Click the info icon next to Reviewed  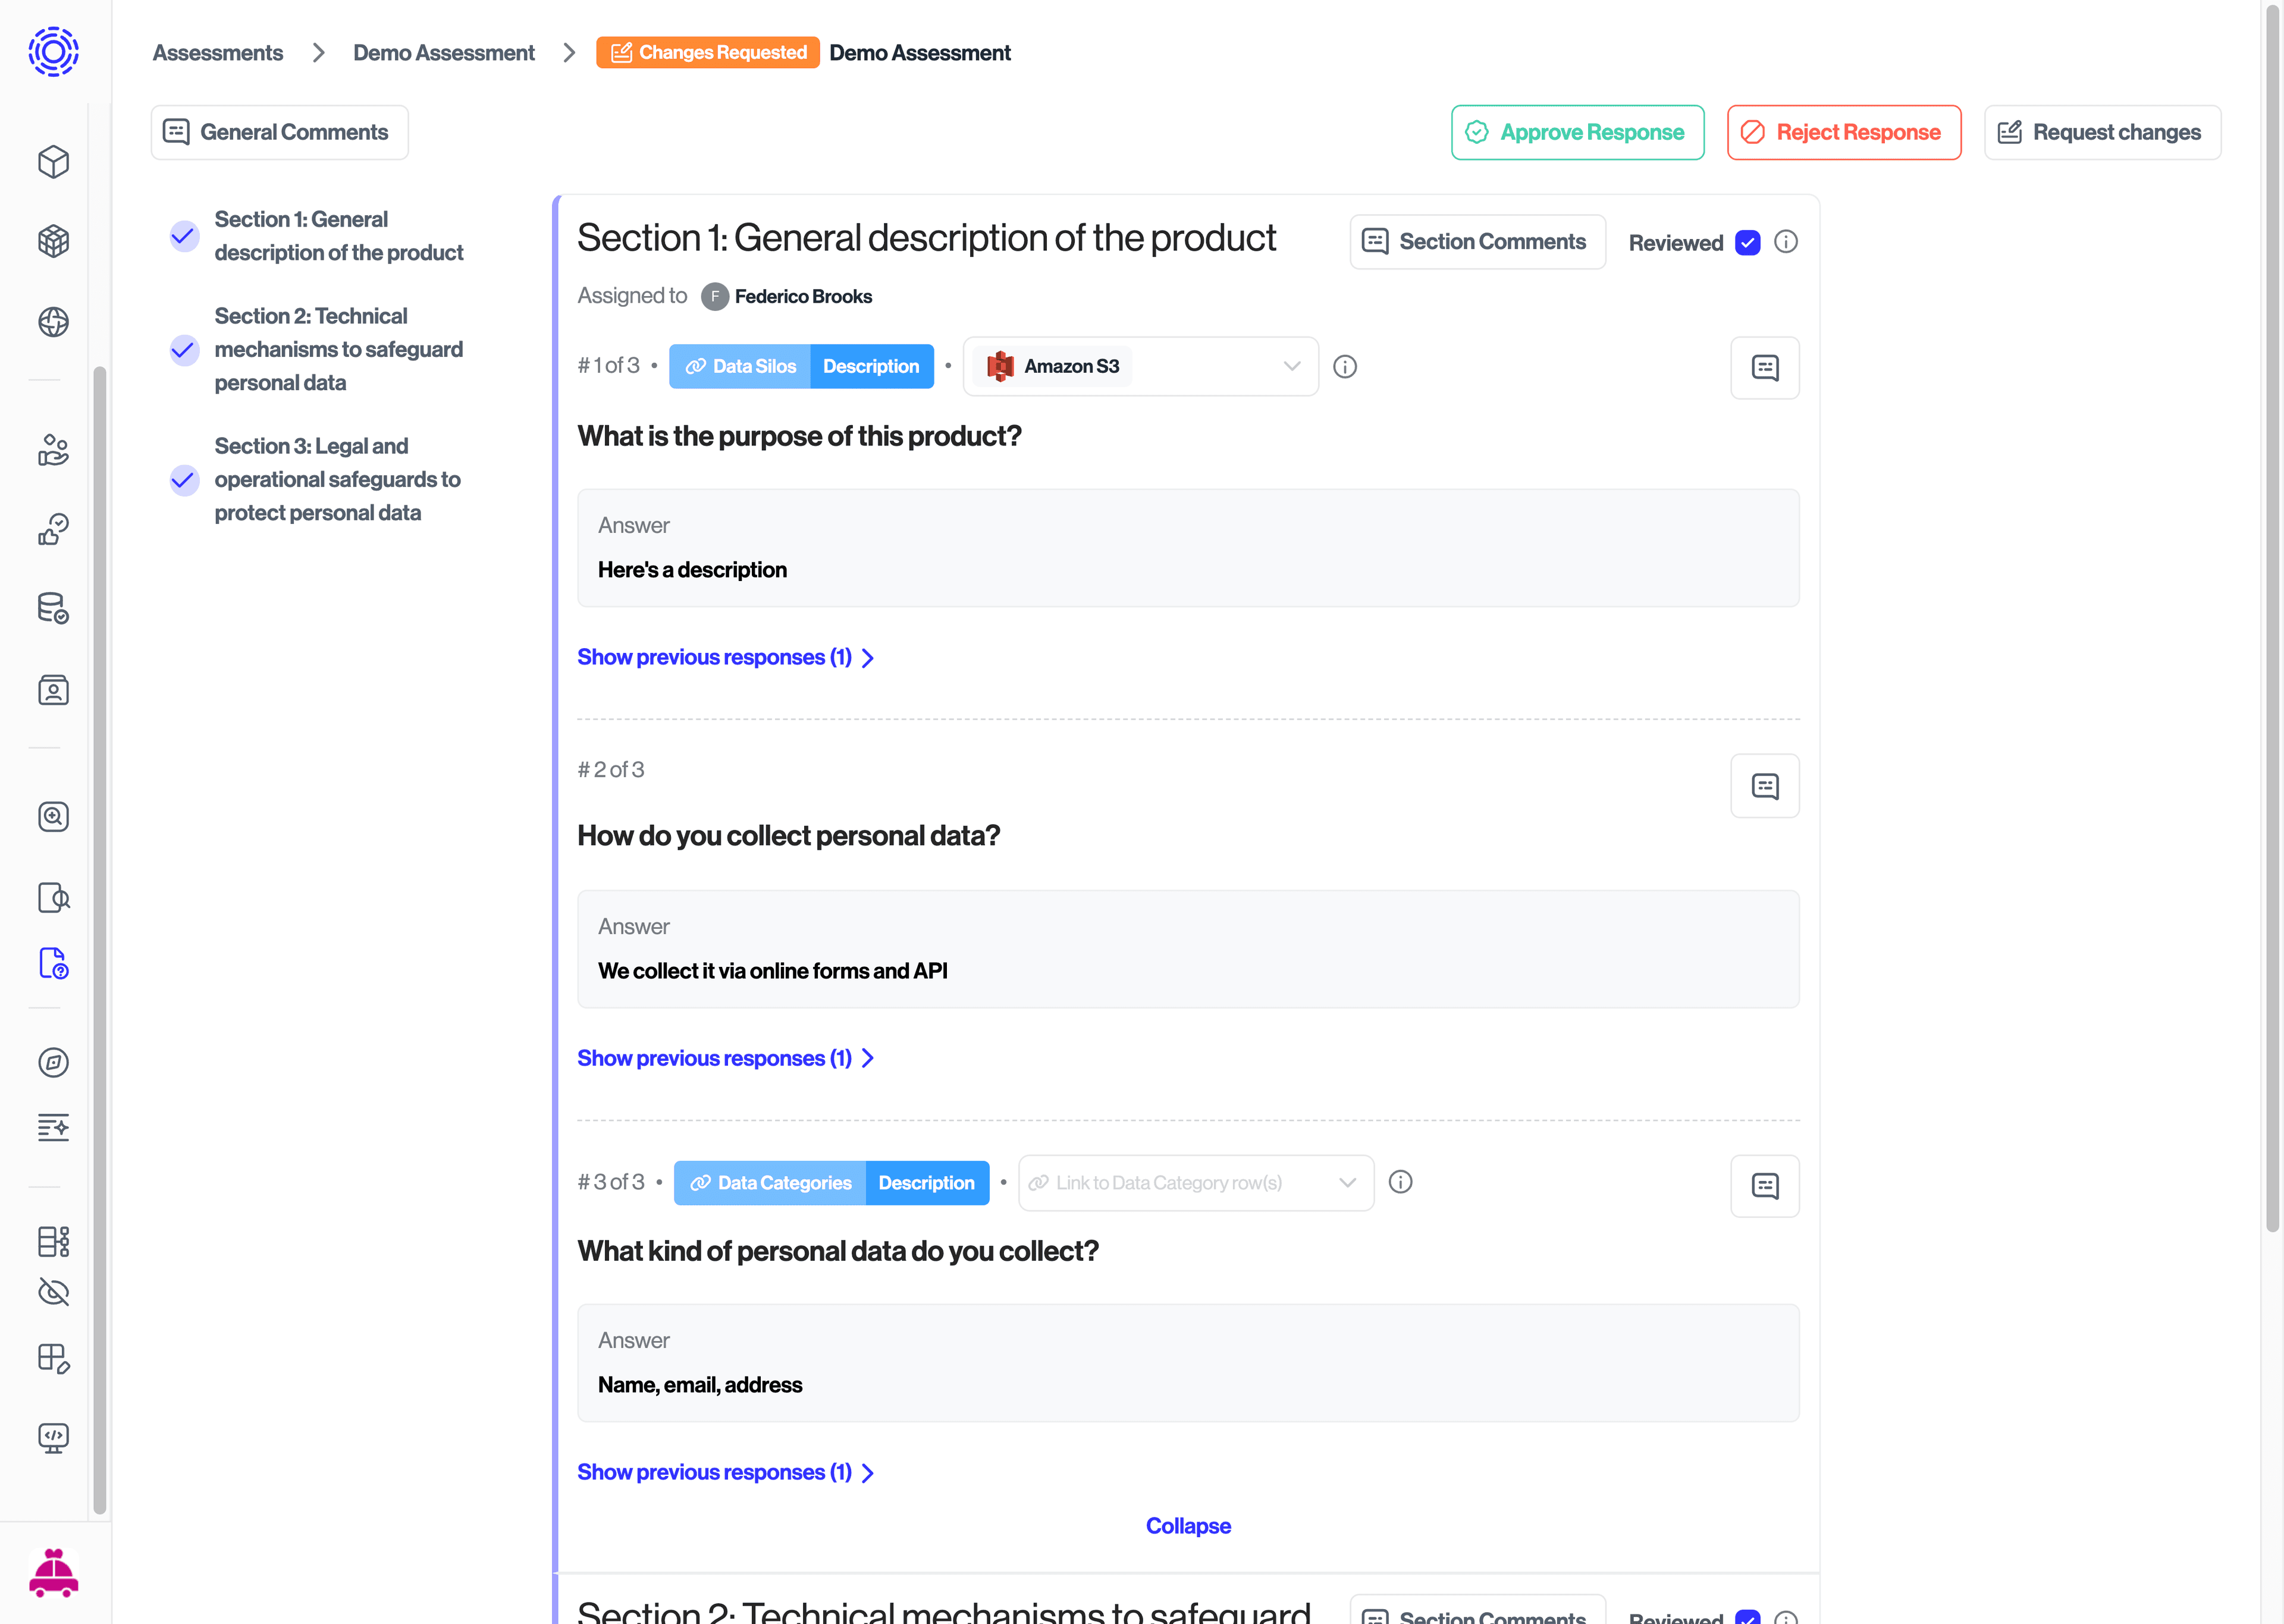(1787, 241)
